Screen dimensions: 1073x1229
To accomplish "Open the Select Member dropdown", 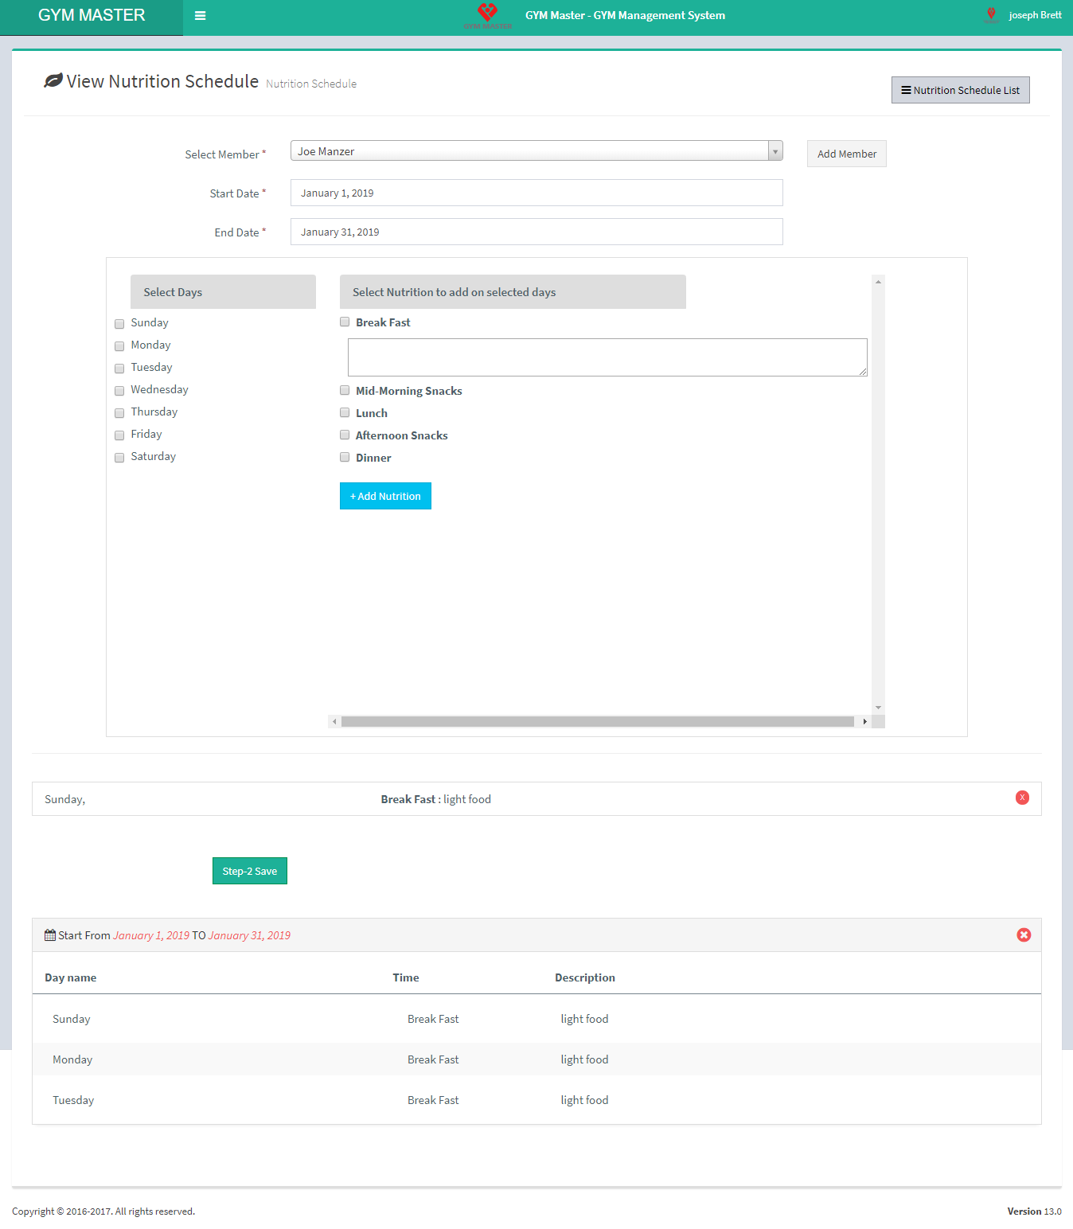I will tap(536, 151).
